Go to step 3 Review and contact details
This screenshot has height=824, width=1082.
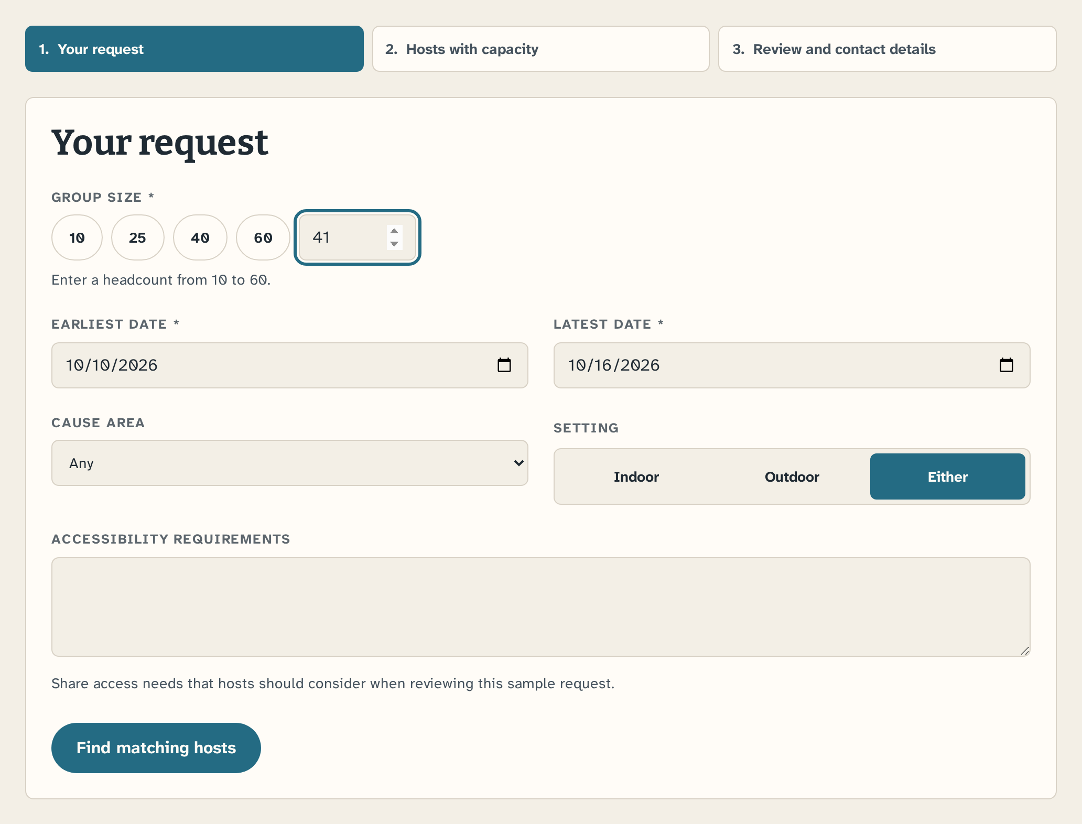pyautogui.click(x=887, y=49)
